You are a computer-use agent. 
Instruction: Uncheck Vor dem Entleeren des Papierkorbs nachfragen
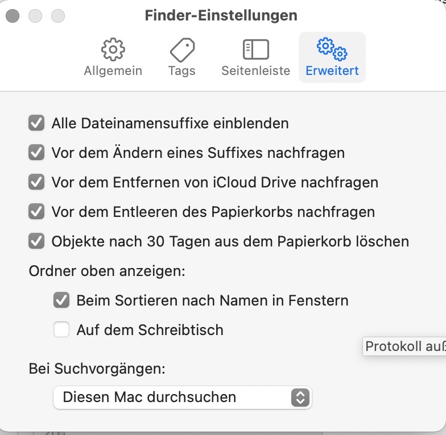point(36,212)
